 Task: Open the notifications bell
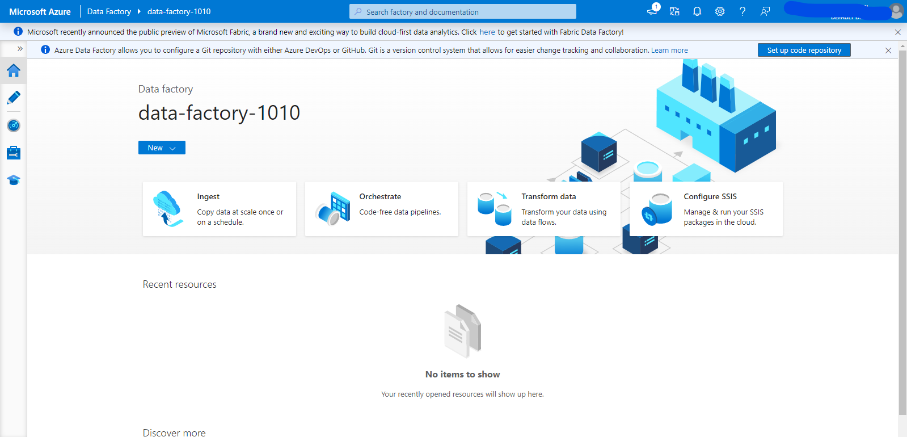click(697, 11)
